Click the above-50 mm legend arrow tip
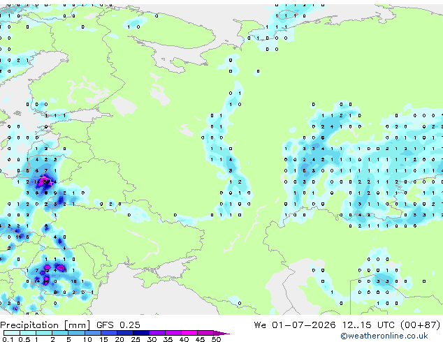Image resolution: width=443 pixels, height=342 pixels. [x=222, y=334]
